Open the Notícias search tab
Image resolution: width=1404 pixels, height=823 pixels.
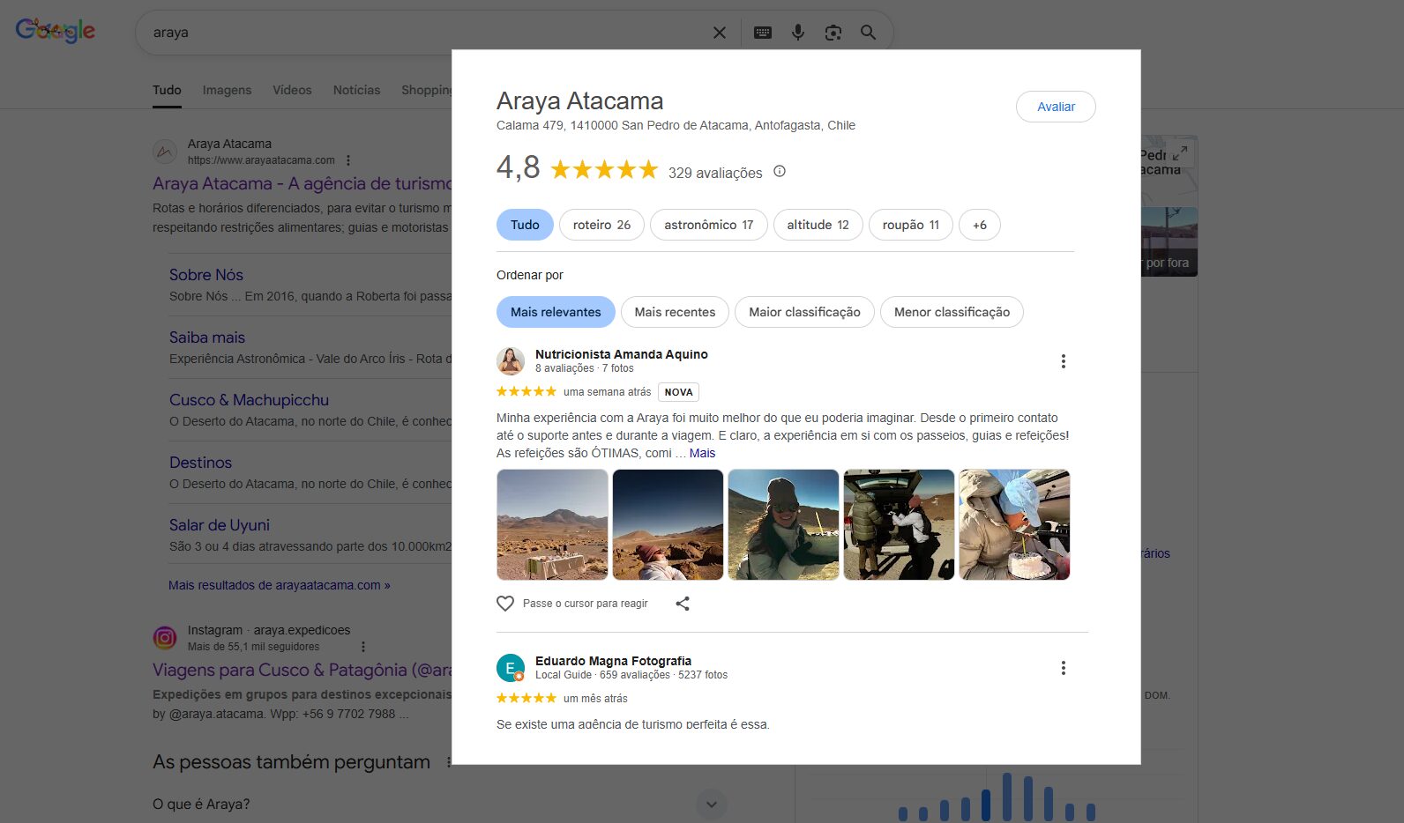pos(356,90)
